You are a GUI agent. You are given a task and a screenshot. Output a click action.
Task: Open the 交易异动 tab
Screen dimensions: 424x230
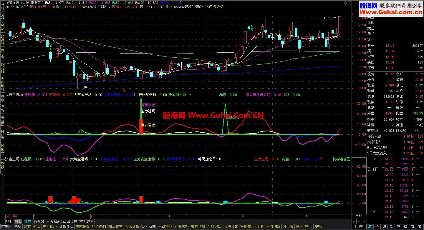coord(66,226)
